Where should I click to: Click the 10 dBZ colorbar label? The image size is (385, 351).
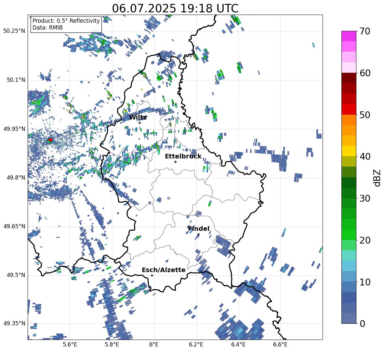(365, 282)
